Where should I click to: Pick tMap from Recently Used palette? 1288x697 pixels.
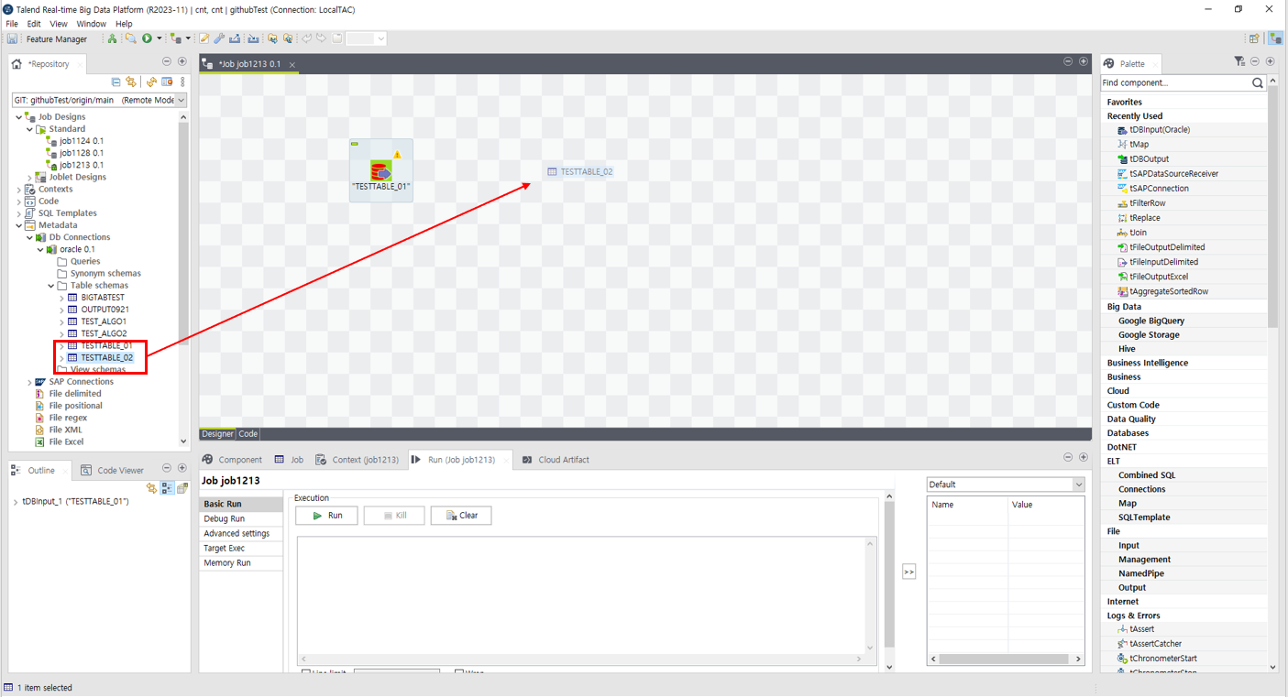tap(1139, 145)
